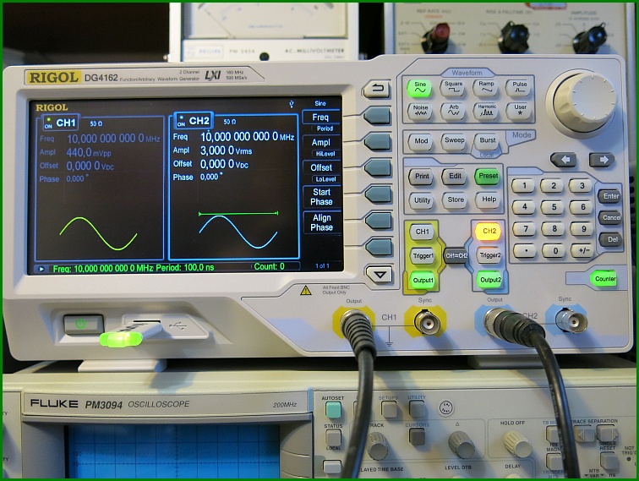Enable Burst mode
The width and height of the screenshot is (639, 481).
pos(487,140)
